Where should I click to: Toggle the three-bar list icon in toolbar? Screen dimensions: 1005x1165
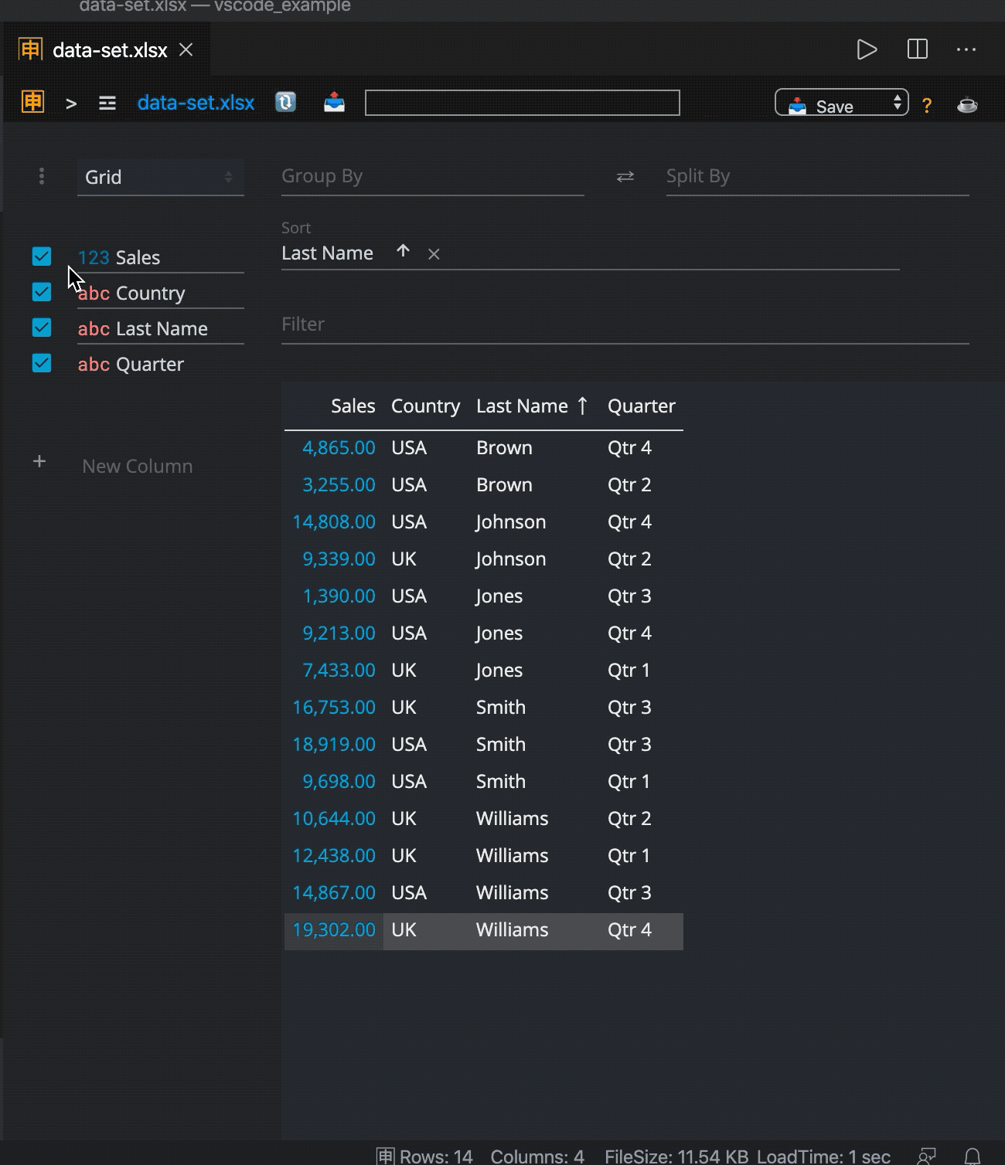(x=107, y=103)
